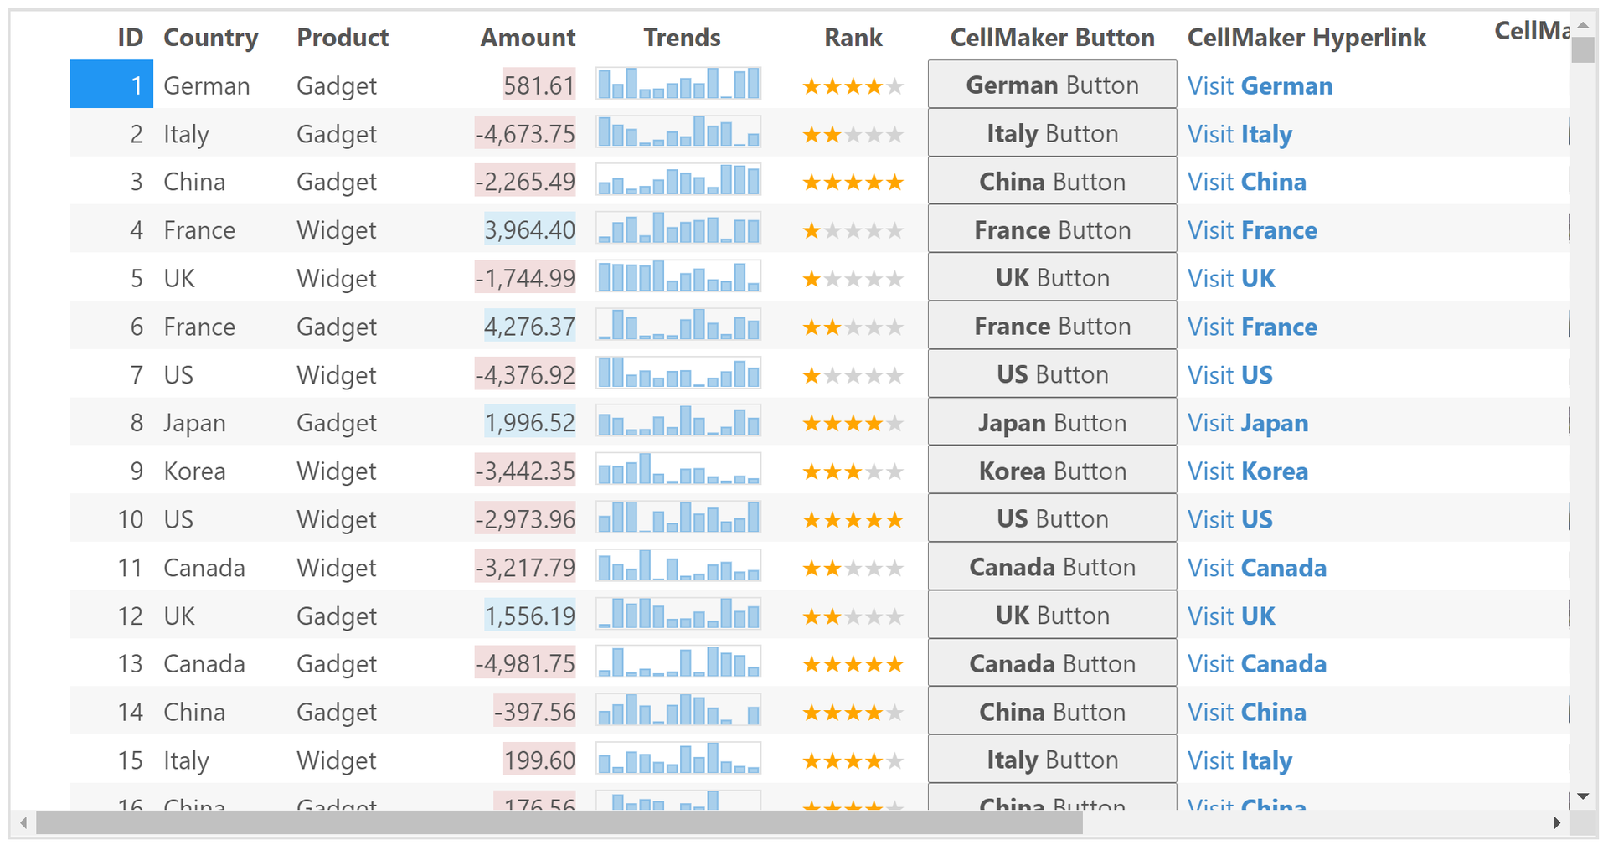Select the Amount cell showing 3,964.40

pos(529,229)
